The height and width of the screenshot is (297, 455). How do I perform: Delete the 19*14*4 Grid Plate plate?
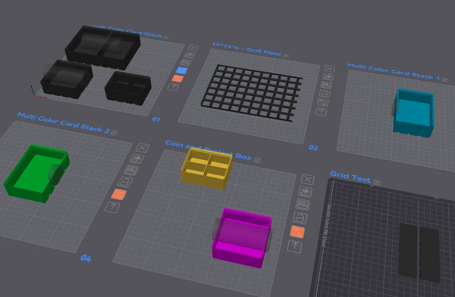329,69
